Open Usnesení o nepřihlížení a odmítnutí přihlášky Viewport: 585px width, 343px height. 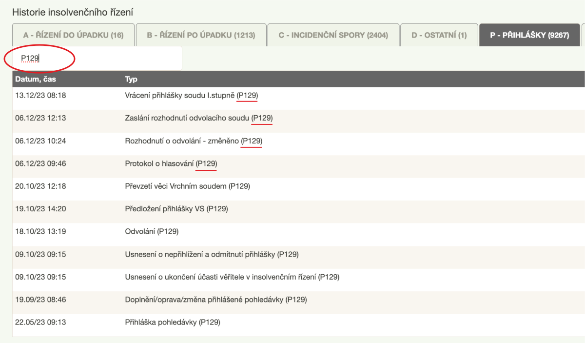(x=212, y=254)
